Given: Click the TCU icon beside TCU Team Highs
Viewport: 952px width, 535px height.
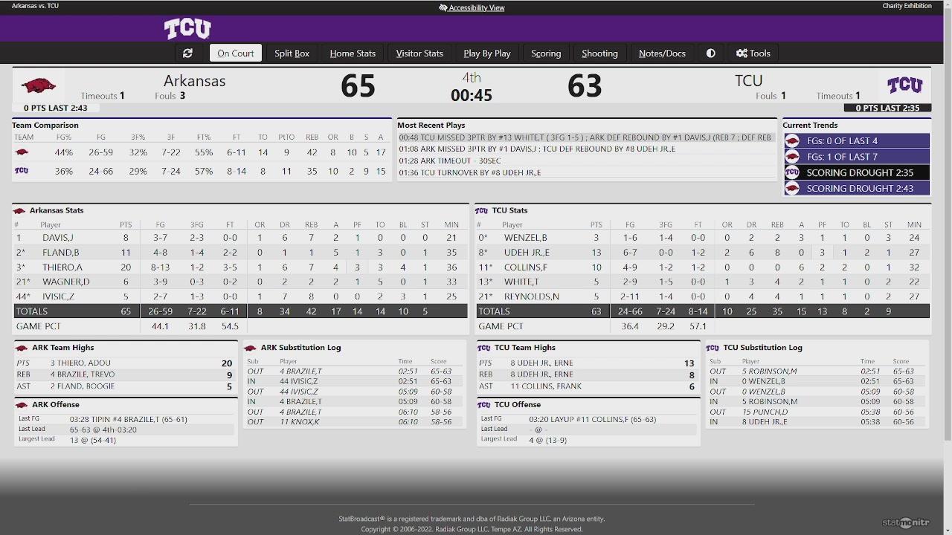Looking at the screenshot, I should (x=484, y=348).
